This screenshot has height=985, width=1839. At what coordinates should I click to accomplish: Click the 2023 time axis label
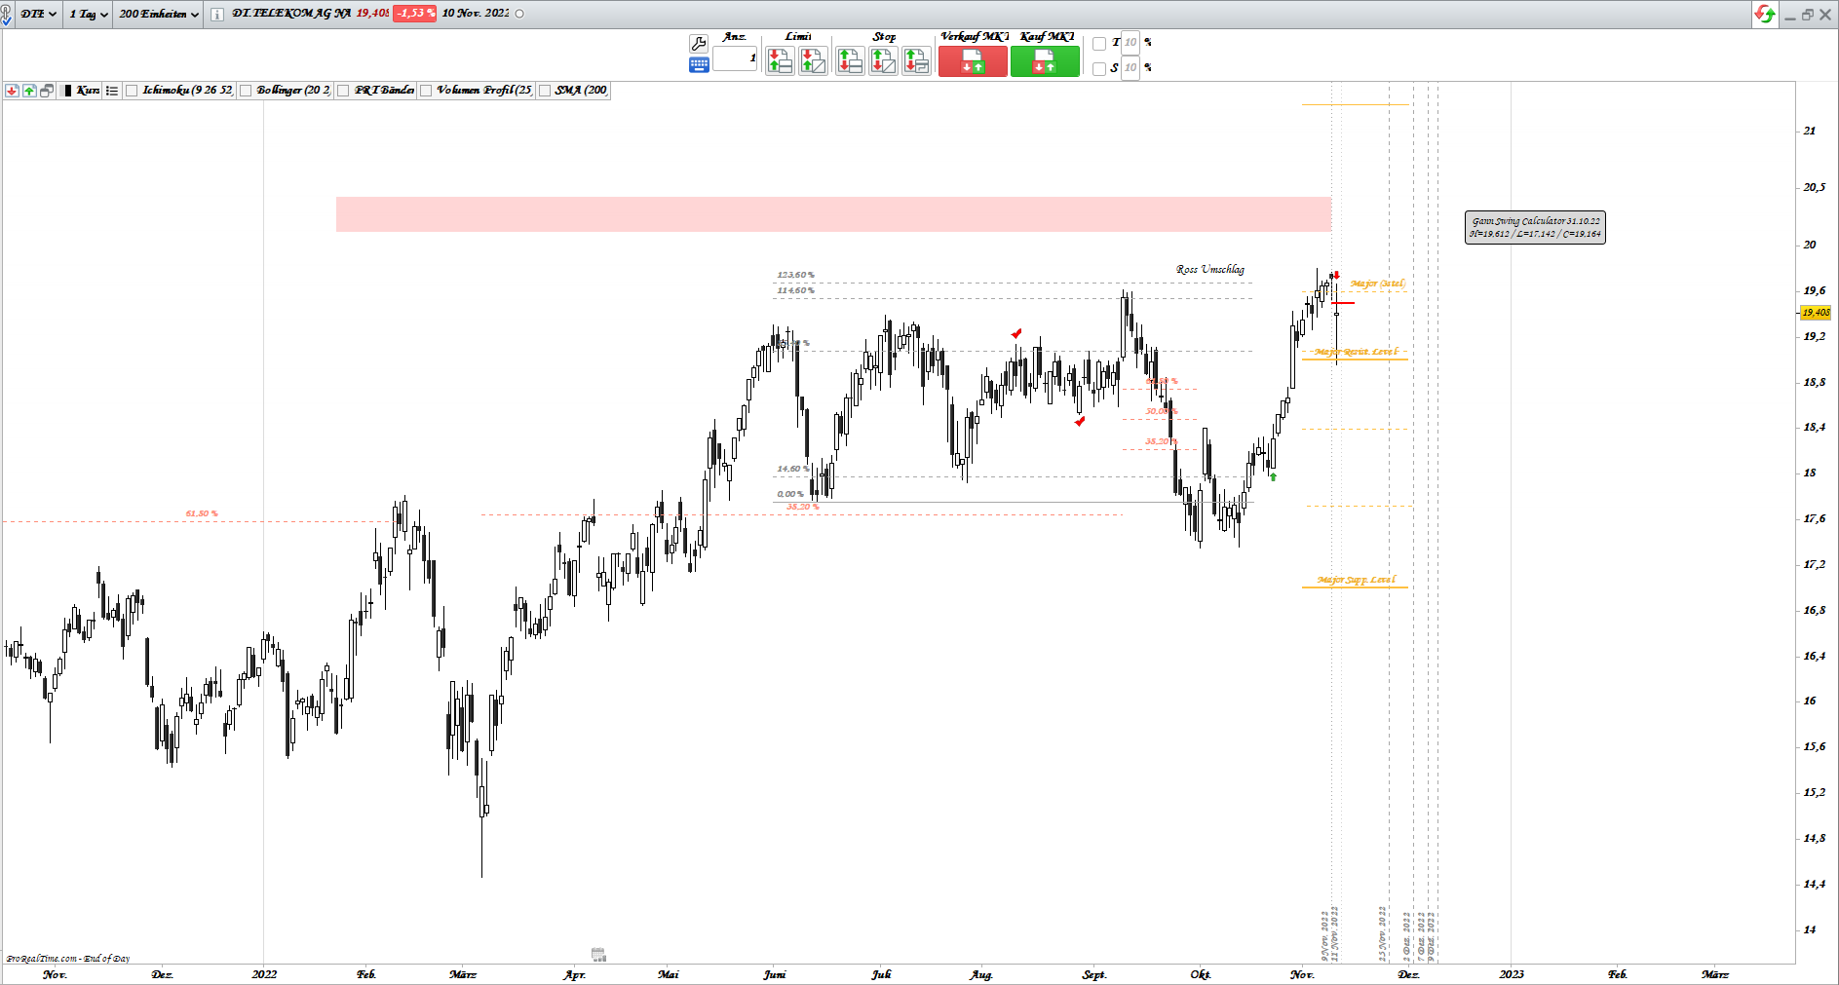tap(1511, 974)
